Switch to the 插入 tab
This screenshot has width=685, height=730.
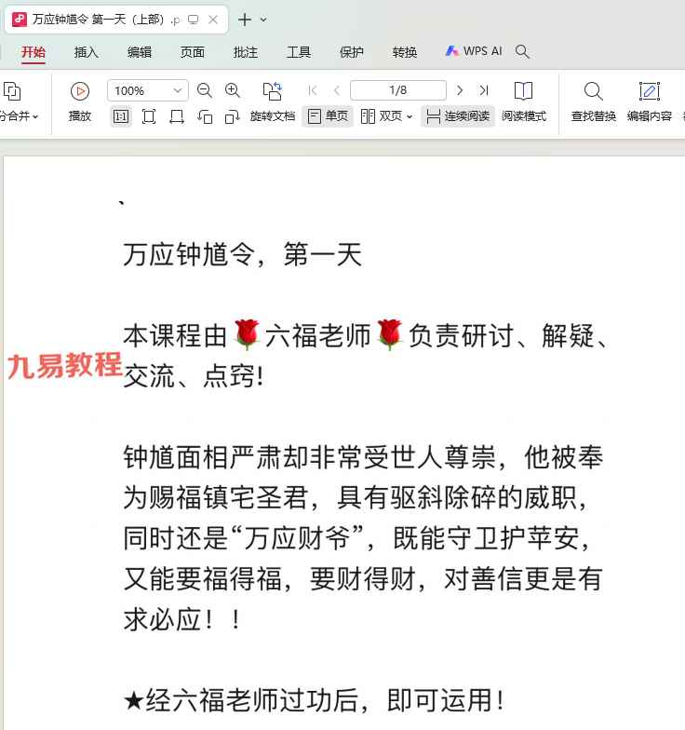pyautogui.click(x=87, y=52)
